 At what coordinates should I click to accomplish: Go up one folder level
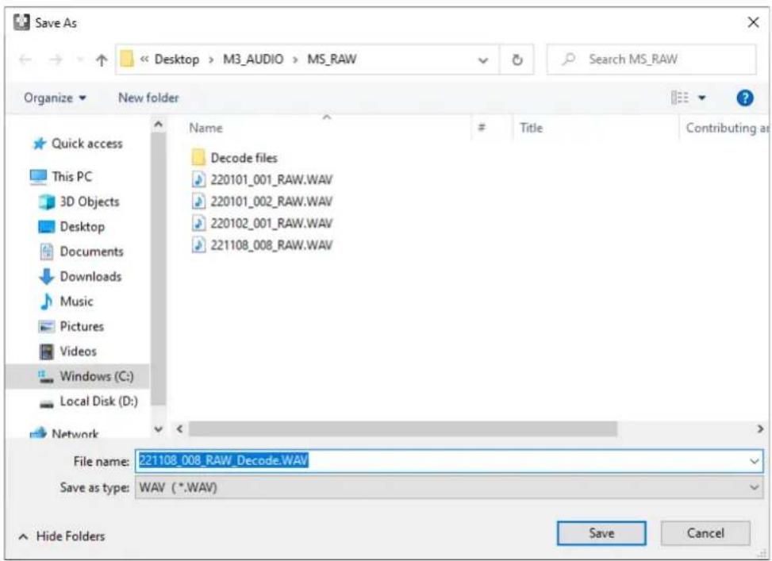(x=102, y=60)
